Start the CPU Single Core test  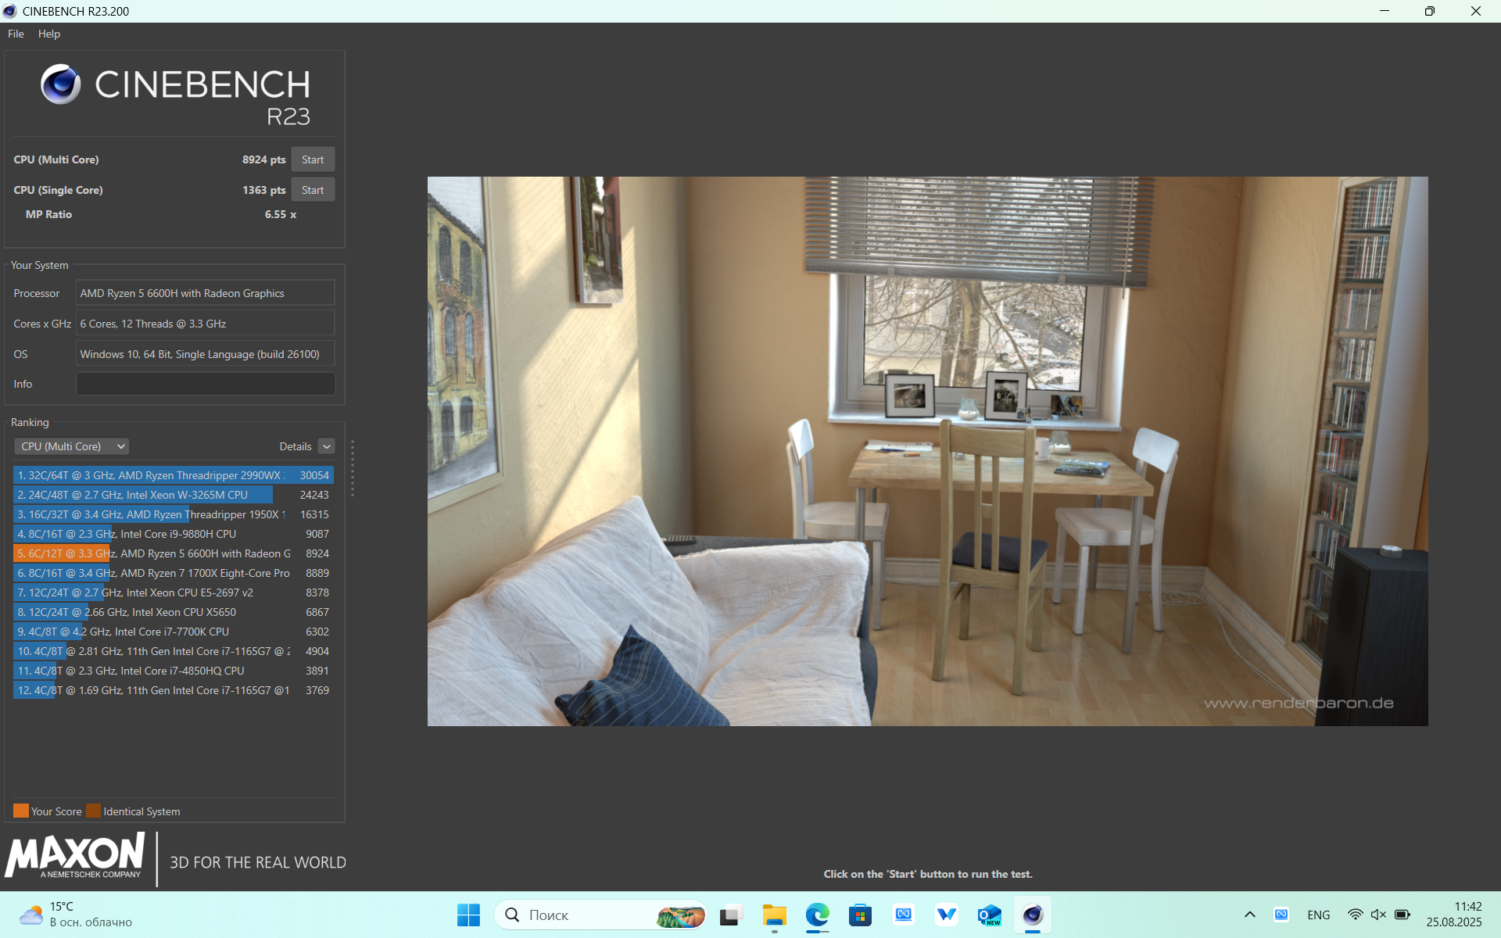(x=313, y=190)
